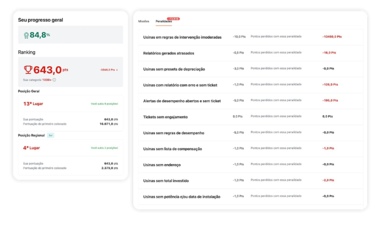This screenshot has height=232, width=385.
Task: Click the down arrow next to ranking points lost
Action: tap(117, 69)
